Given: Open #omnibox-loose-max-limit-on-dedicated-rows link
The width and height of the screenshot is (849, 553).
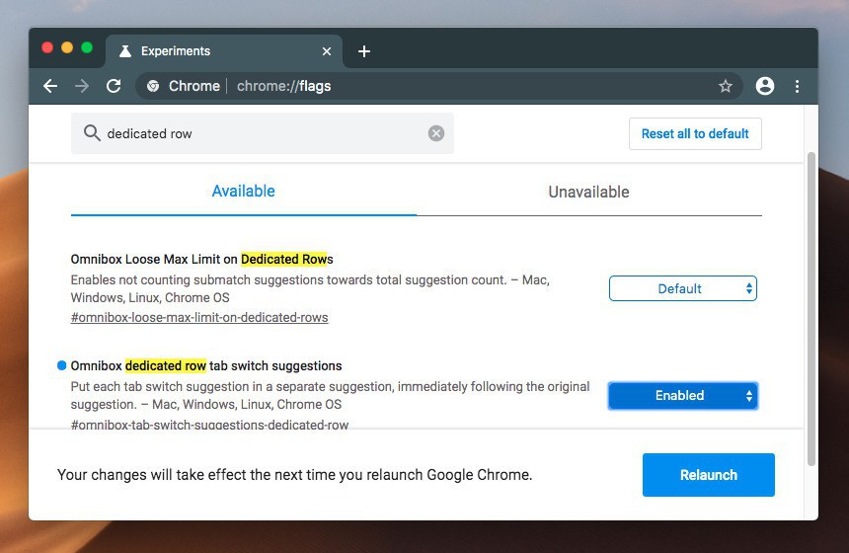Looking at the screenshot, I should [x=199, y=317].
